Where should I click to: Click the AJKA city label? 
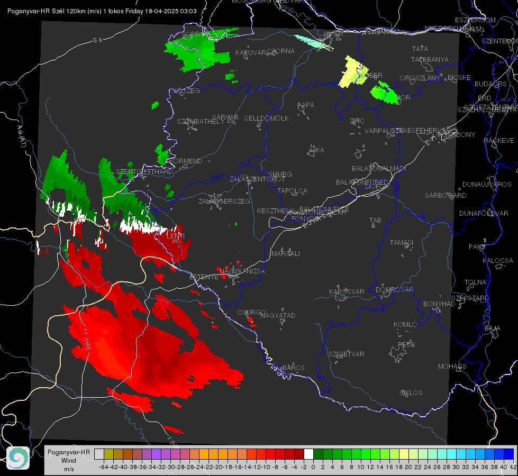316,150
